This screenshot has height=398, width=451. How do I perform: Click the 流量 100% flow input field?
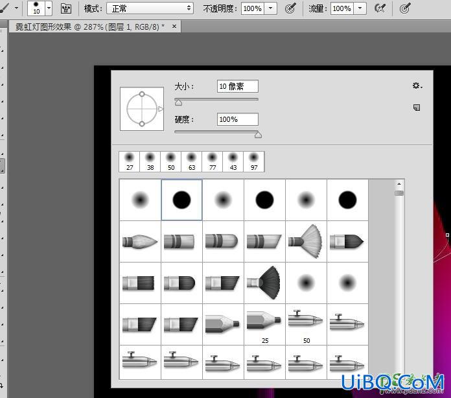click(342, 8)
